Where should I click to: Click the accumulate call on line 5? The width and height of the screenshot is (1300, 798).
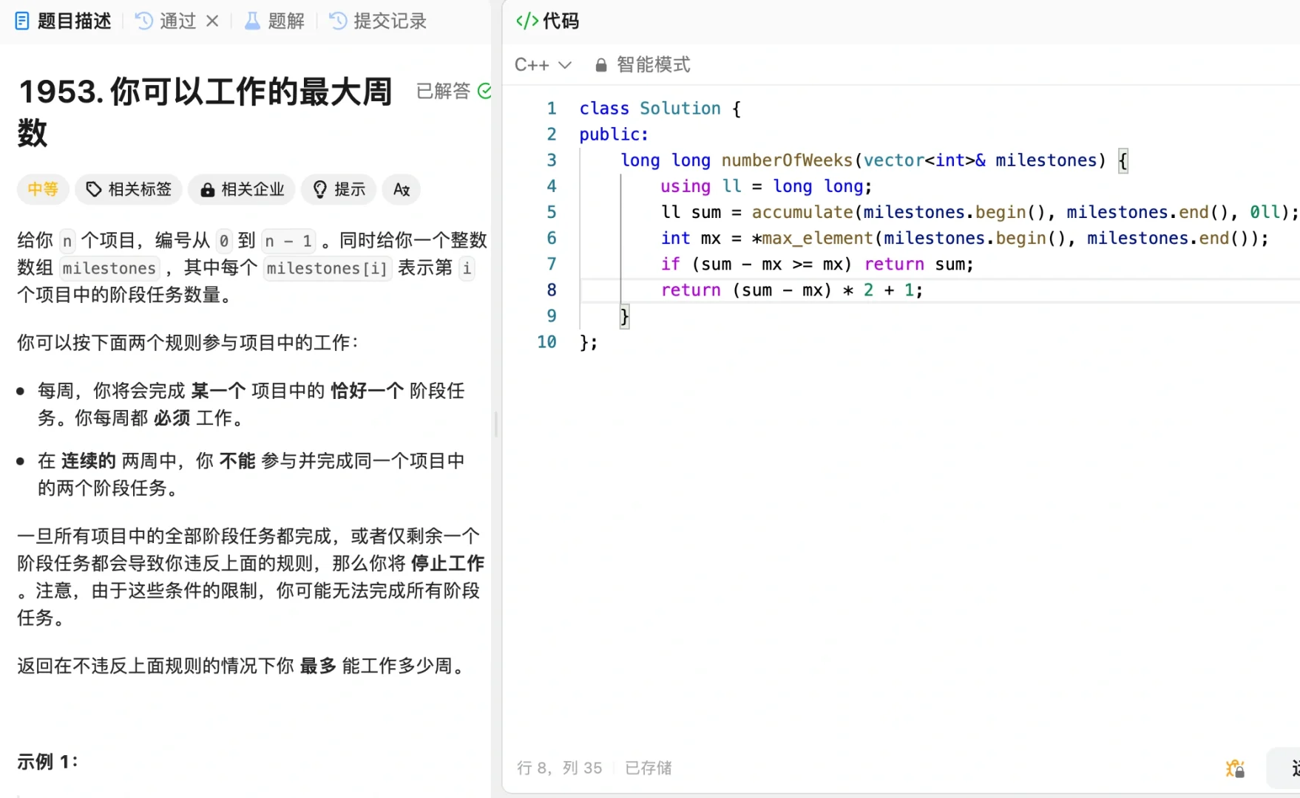[x=802, y=212]
